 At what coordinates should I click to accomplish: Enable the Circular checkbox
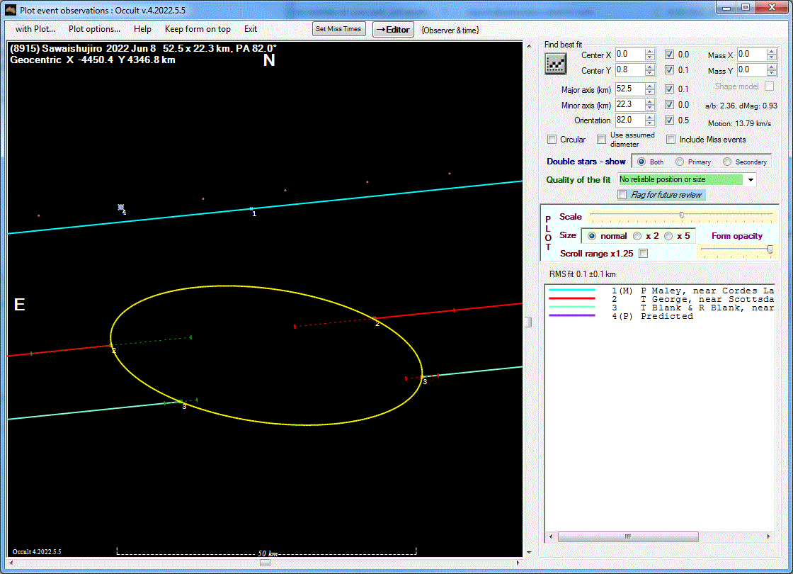(552, 140)
